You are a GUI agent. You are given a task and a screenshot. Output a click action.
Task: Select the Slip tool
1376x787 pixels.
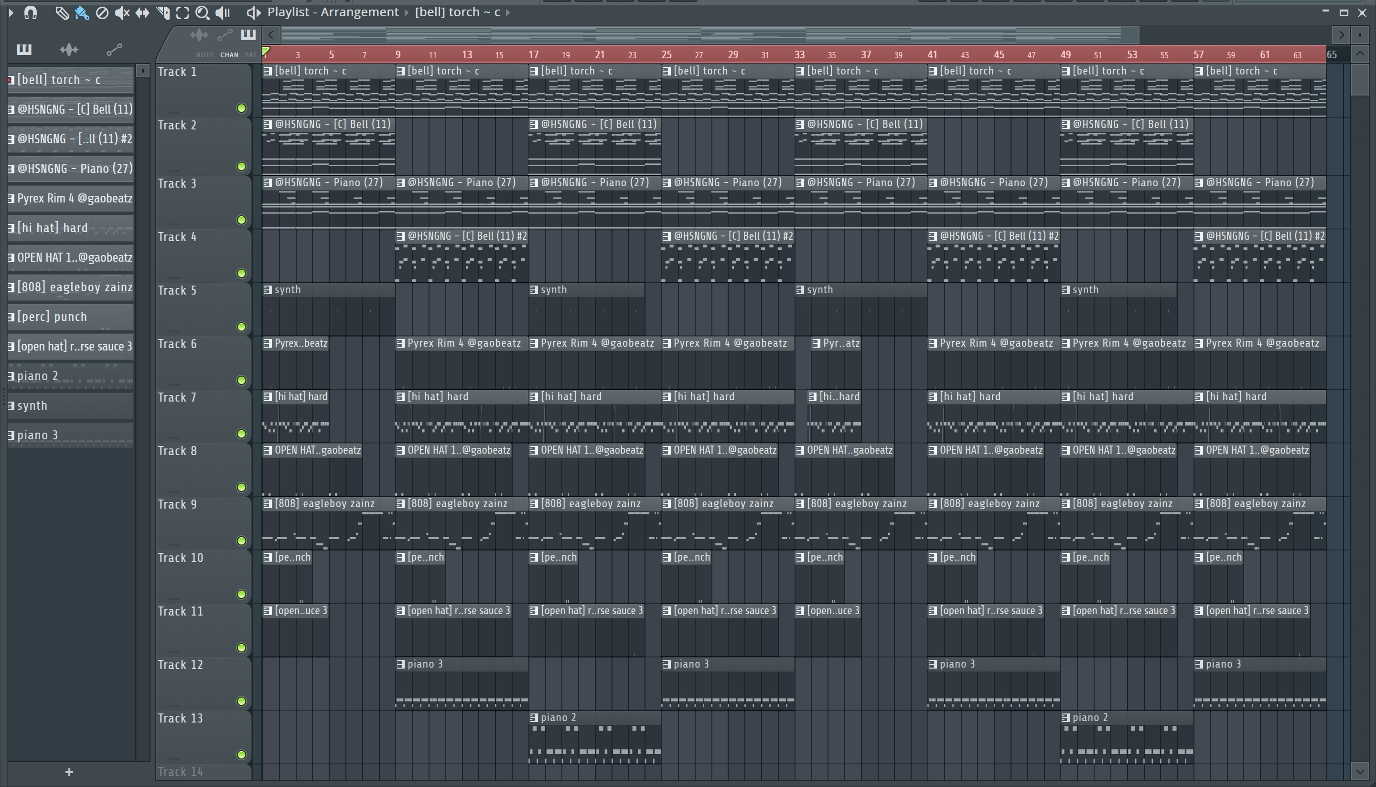(x=142, y=12)
